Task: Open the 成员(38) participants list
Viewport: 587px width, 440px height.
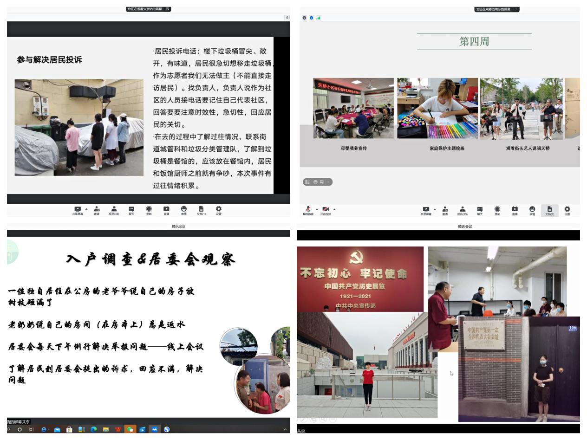Action: click(114, 210)
